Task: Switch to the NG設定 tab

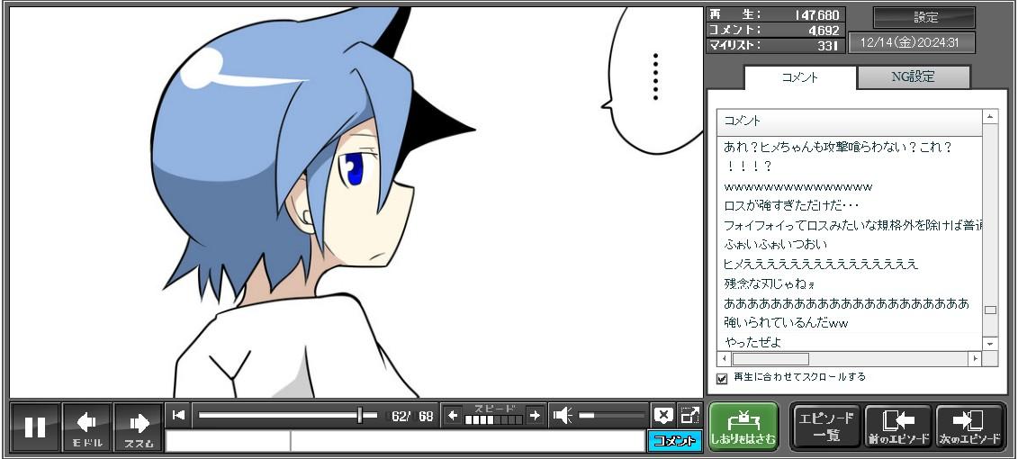Action: pos(913,77)
